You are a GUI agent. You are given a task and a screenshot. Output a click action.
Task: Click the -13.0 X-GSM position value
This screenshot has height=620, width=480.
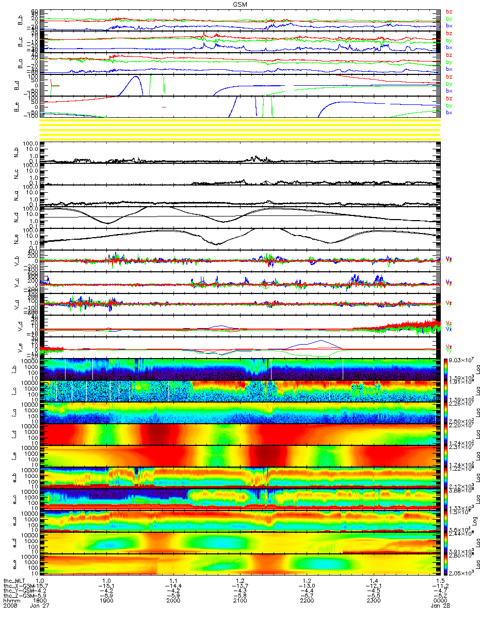click(x=307, y=586)
